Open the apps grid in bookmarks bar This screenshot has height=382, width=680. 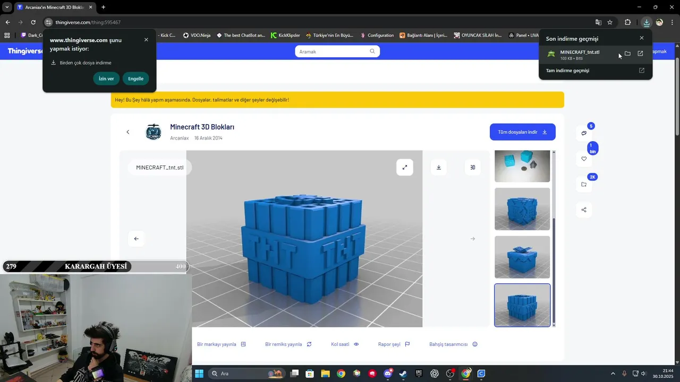pos(7,36)
